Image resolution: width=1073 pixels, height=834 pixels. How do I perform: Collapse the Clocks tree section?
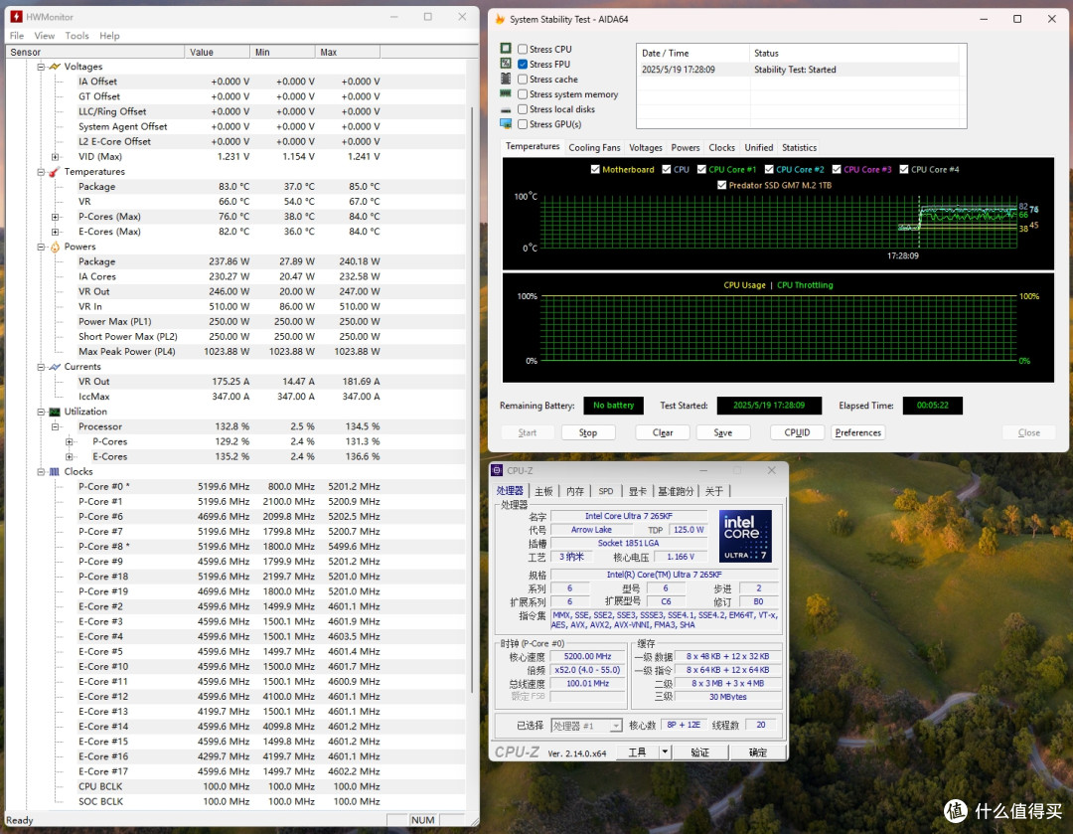tap(41, 472)
